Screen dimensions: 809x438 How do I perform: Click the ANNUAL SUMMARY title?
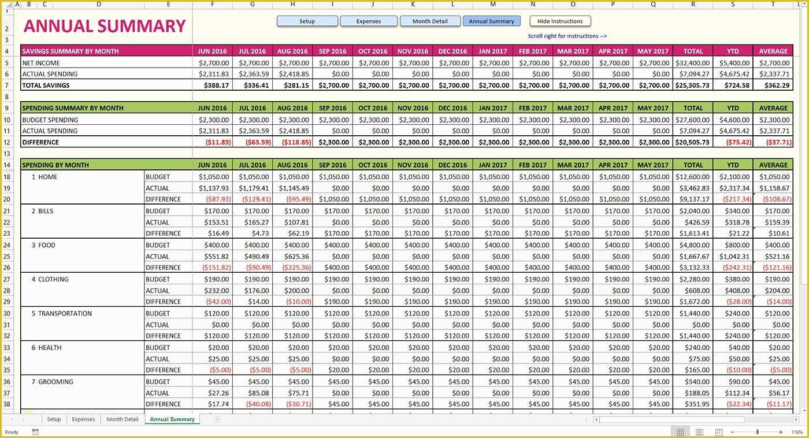pyautogui.click(x=105, y=27)
